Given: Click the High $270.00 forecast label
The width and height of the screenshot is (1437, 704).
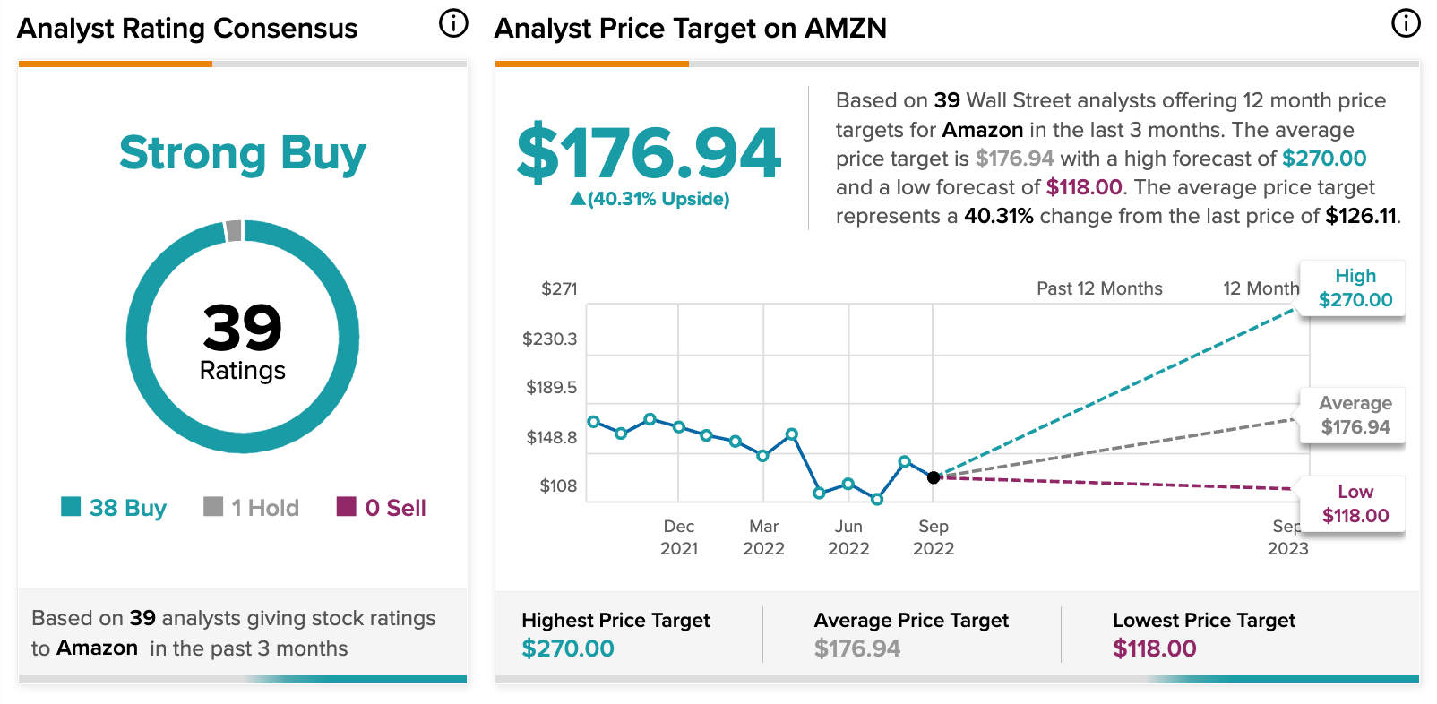Looking at the screenshot, I should pyautogui.click(x=1355, y=288).
